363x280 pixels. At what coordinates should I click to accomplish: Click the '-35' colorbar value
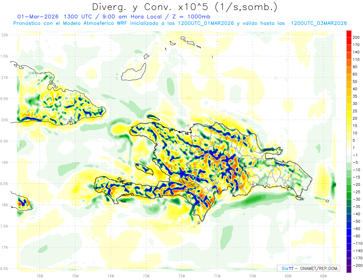[x=357, y=207]
